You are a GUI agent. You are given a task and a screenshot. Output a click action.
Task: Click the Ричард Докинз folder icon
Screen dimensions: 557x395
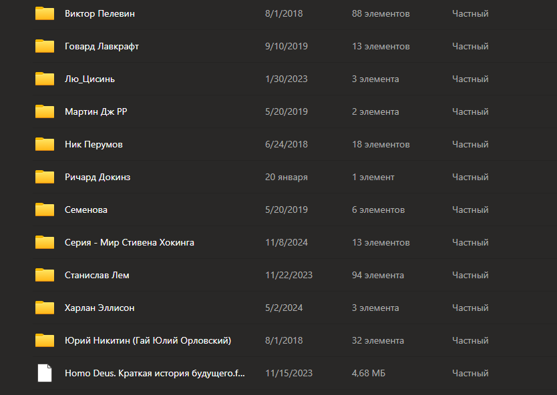tap(45, 177)
